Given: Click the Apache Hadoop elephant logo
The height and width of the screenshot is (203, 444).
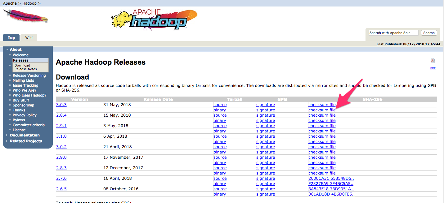Looking at the screenshot, I should pyautogui.click(x=154, y=19).
